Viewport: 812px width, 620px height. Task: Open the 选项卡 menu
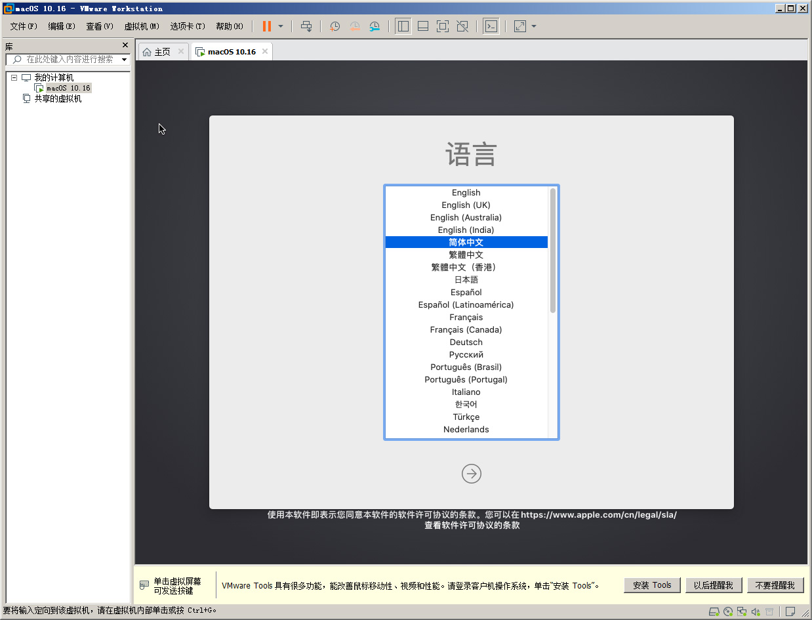pyautogui.click(x=188, y=26)
